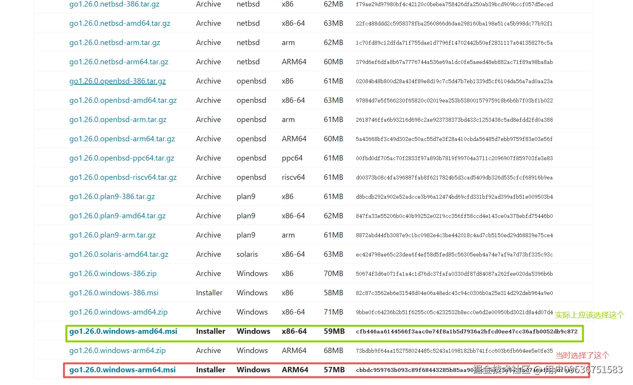Click checksum starting with 8872abd4

pyautogui.click(x=454, y=235)
